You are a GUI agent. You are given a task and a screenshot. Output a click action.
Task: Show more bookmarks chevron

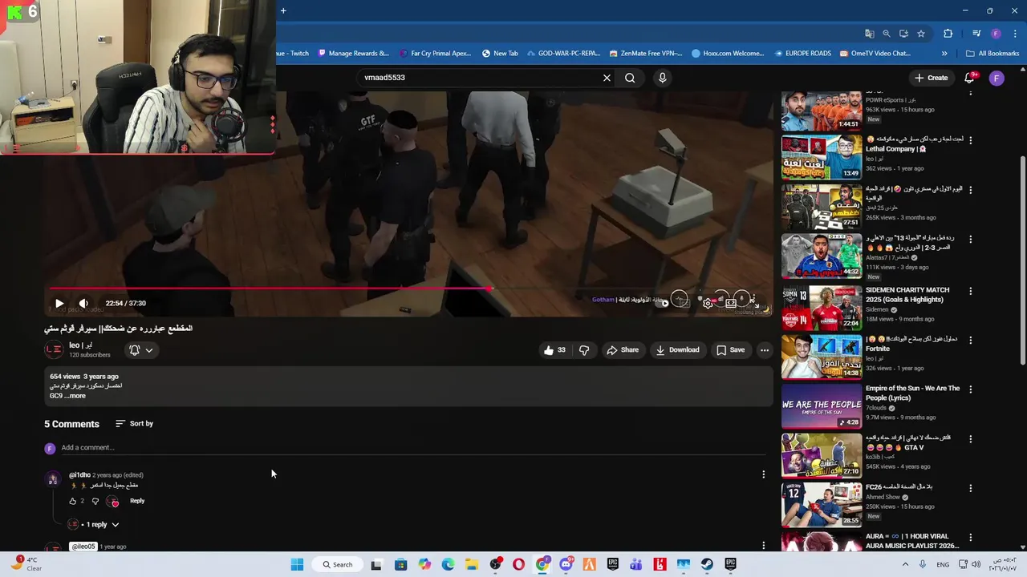944,54
